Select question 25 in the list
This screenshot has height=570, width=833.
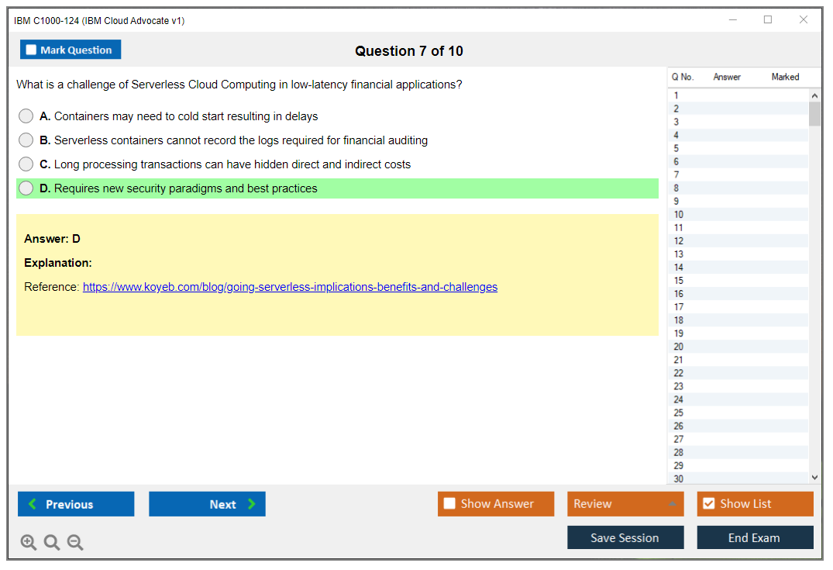pos(679,413)
